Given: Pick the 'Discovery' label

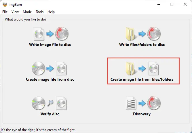Looking at the screenshot, I should 142,114.
